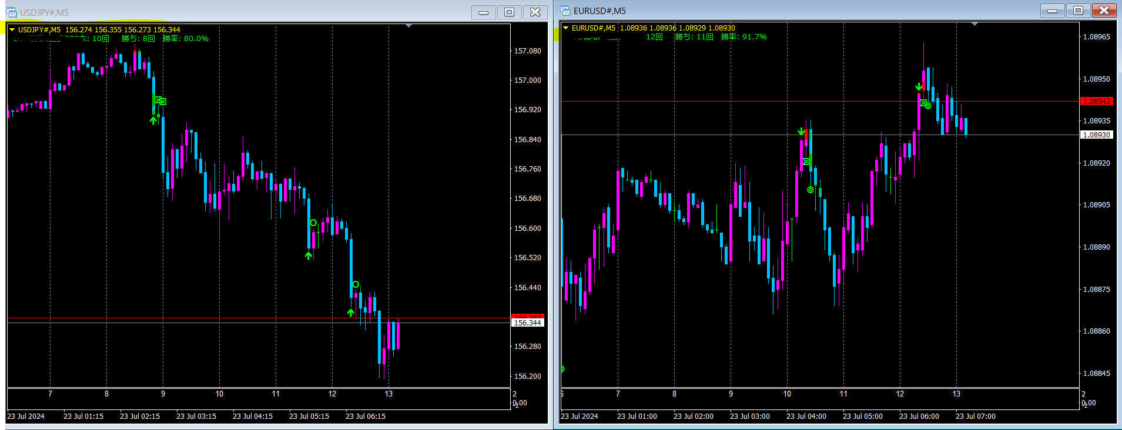Maximize the EURUSD chart window
The width and height of the screenshot is (1122, 430).
tap(1078, 11)
